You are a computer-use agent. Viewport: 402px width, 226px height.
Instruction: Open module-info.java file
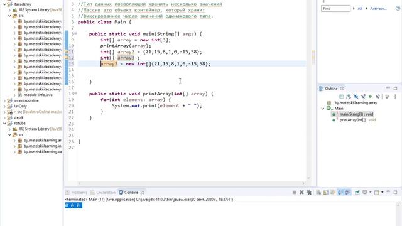[38, 95]
